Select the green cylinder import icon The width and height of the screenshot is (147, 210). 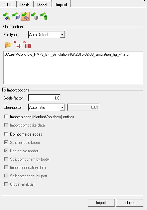point(44,16)
